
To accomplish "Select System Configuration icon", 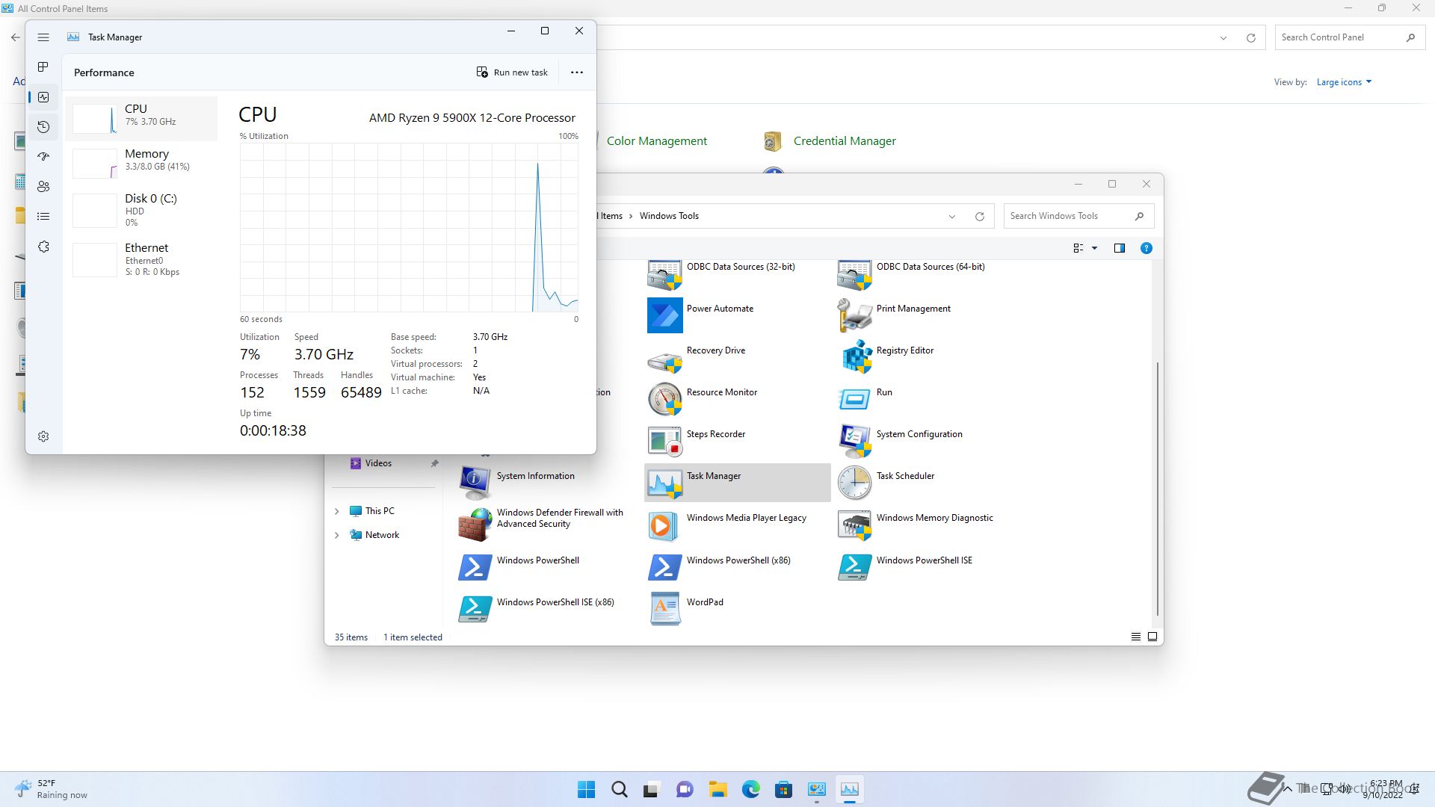I will [x=854, y=441].
